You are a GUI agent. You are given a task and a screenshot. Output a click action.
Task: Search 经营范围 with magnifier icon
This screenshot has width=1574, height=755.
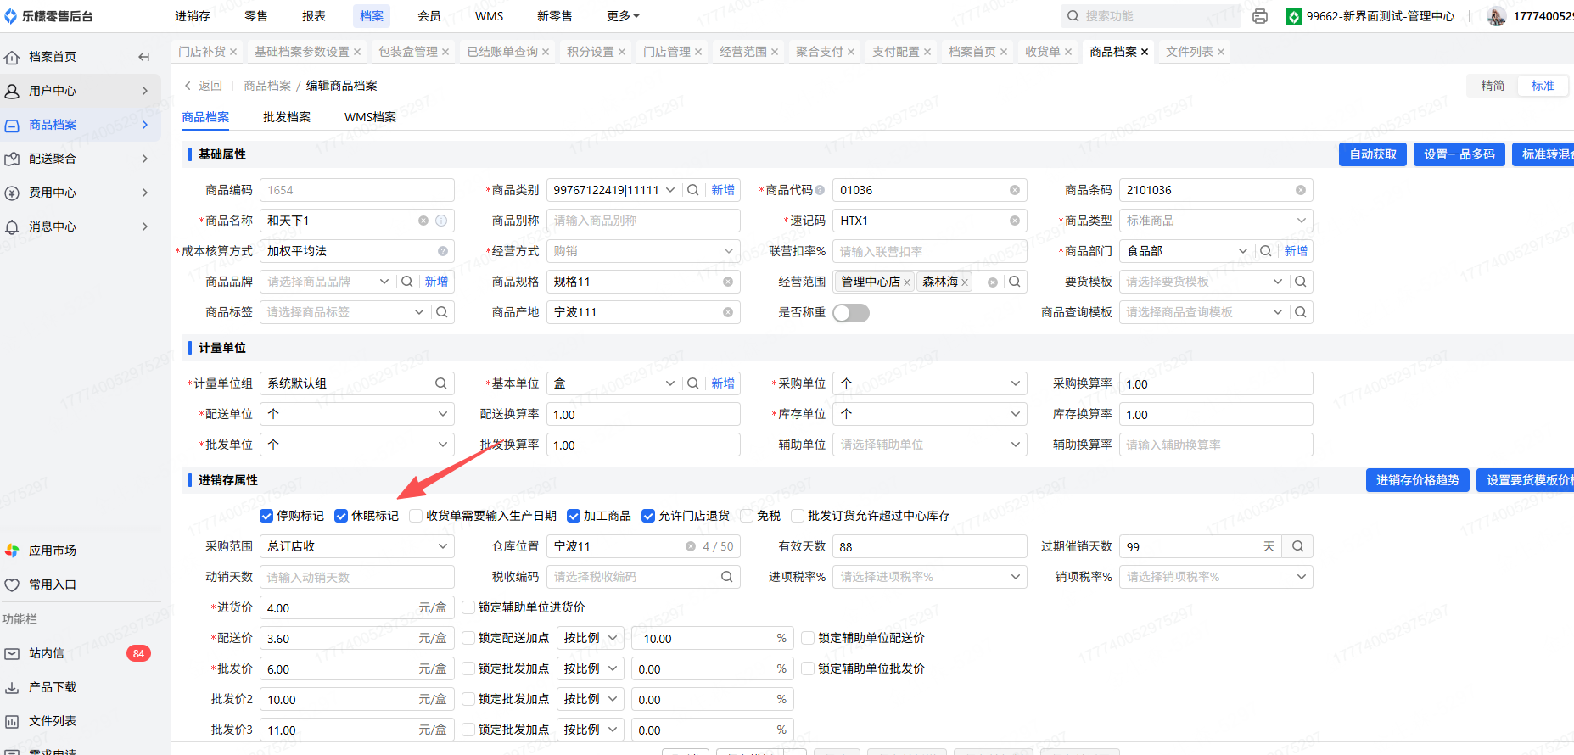1015,282
